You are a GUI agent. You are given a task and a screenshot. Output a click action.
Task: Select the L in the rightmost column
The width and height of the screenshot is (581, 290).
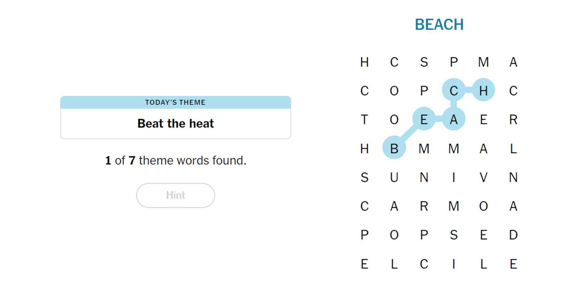[x=513, y=148]
